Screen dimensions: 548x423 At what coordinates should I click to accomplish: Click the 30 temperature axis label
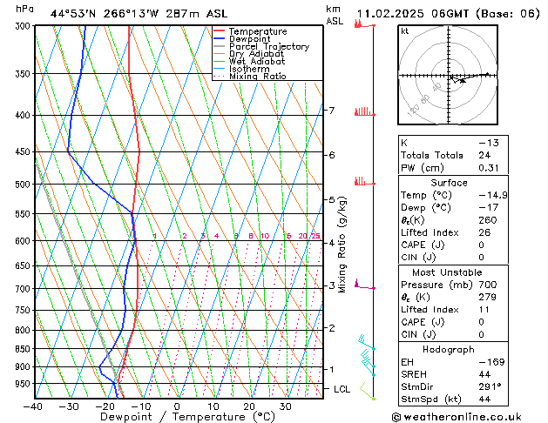point(285,406)
